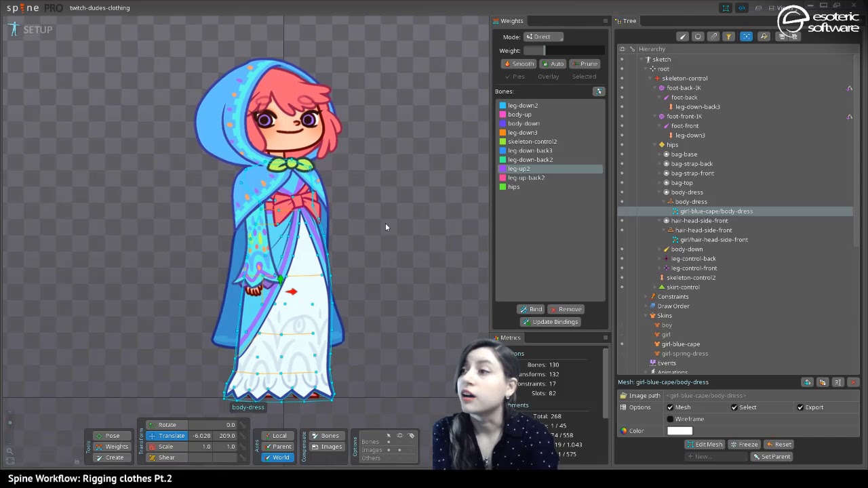Toggle the Mesh checkbox
This screenshot has height=488, width=868.
[670, 407]
